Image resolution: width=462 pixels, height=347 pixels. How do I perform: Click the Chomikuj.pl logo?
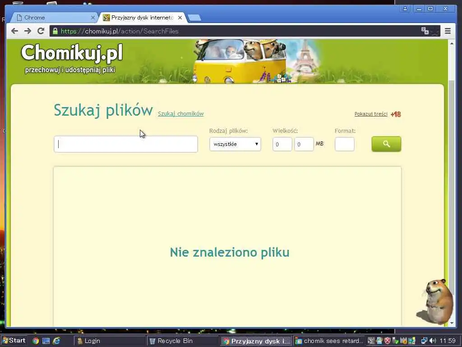coord(72,53)
